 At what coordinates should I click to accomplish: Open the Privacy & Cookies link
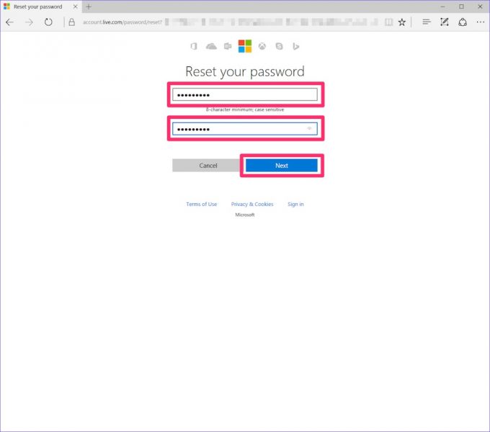coord(252,204)
